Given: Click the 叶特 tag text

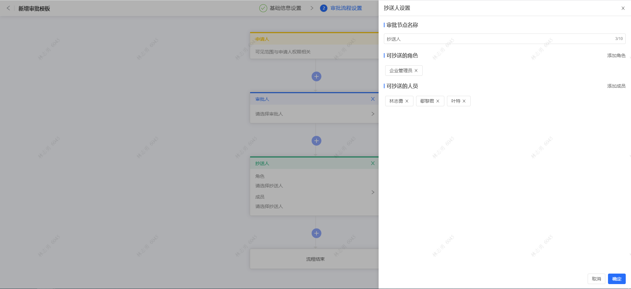Looking at the screenshot, I should click(x=456, y=101).
